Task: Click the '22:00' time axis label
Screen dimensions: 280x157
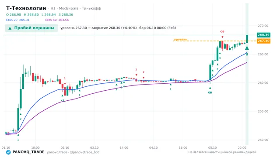Action: point(242,147)
